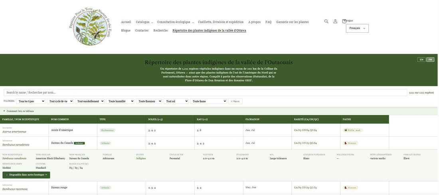This screenshot has width=439, height=195.
Task: Click the Oiseaux badge in Sambucus racemosa row
Action: click(x=350, y=187)
